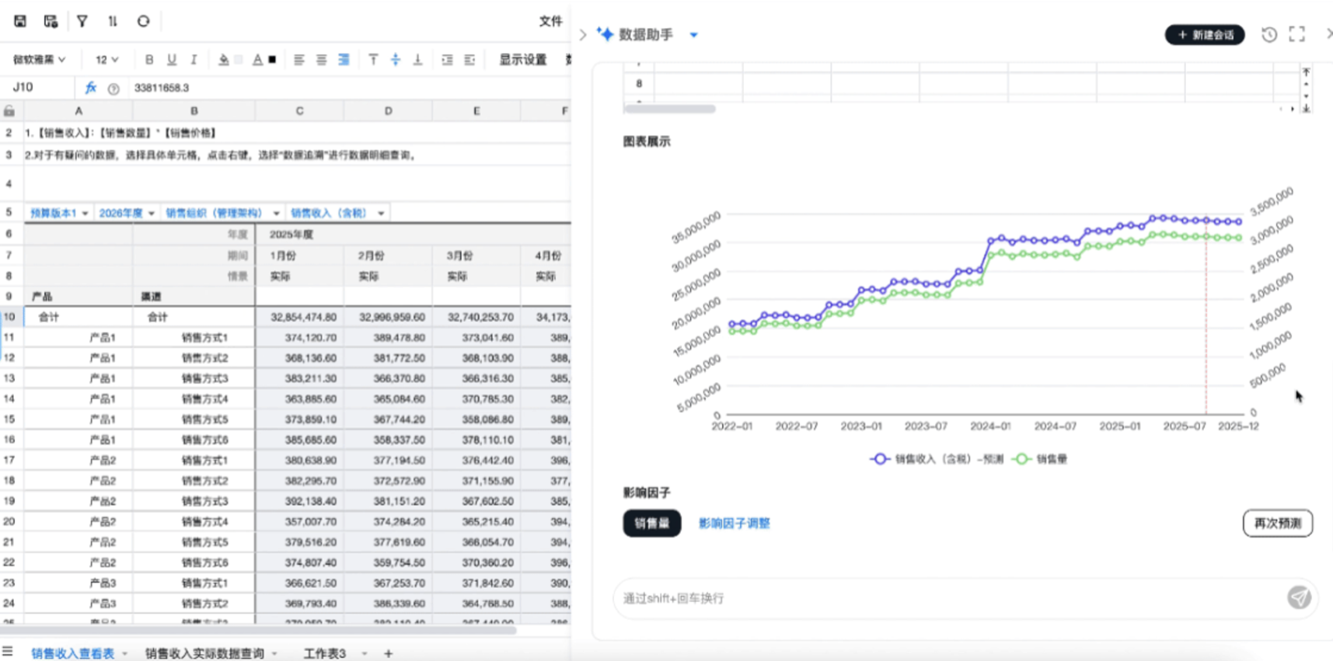Open the 2026年度 year dropdown
This screenshot has height=661, width=1333.
pos(127,213)
